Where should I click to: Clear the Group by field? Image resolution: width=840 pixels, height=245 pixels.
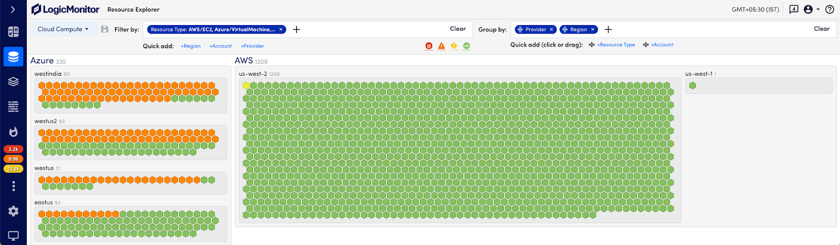coord(821,29)
